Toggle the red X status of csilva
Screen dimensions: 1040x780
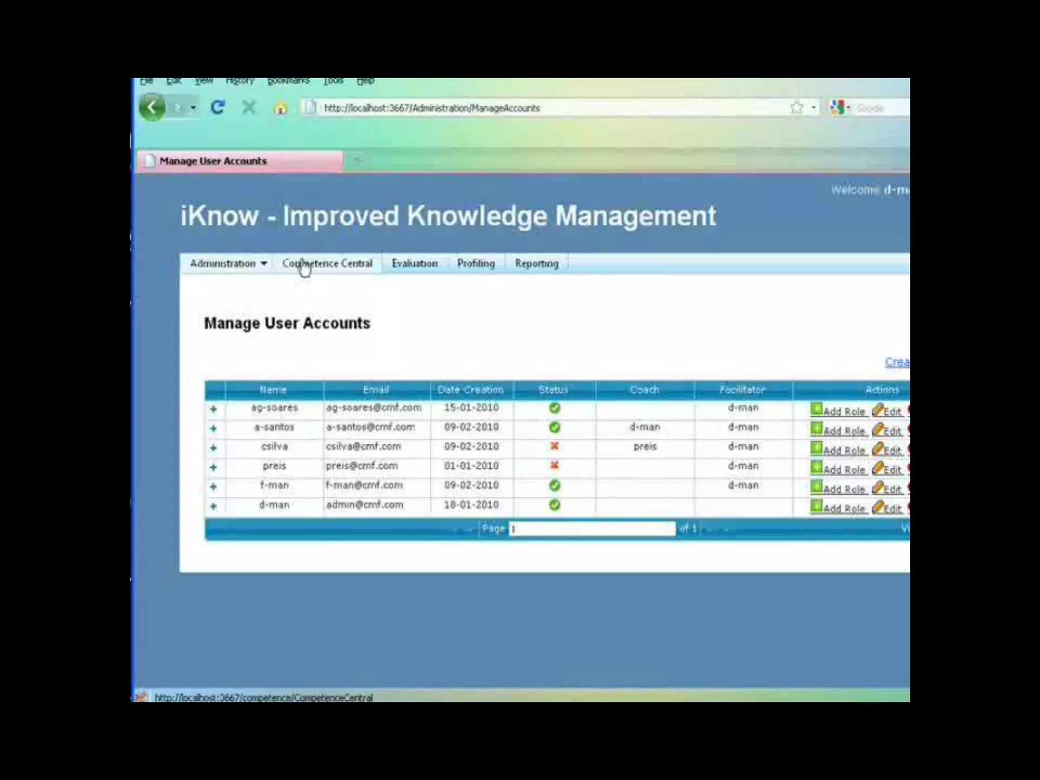tap(555, 446)
